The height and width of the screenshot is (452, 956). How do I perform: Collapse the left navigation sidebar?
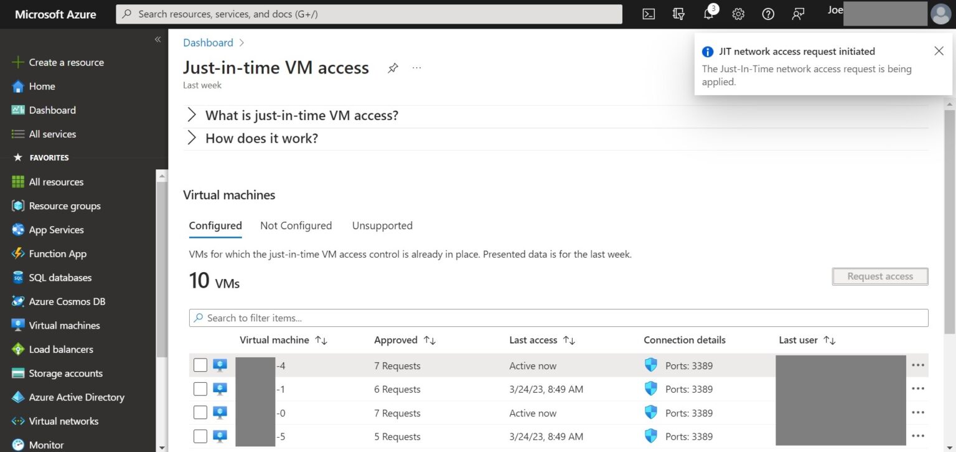pos(158,39)
